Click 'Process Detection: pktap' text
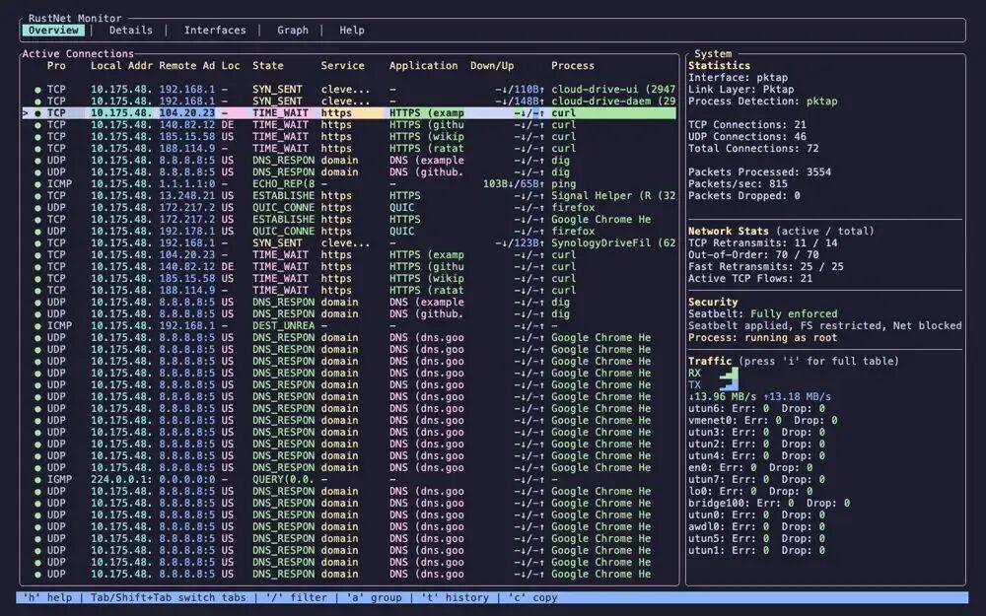 point(763,102)
